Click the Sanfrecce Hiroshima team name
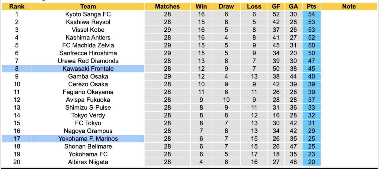Viewport: 379px width, 169px height. (88, 53)
